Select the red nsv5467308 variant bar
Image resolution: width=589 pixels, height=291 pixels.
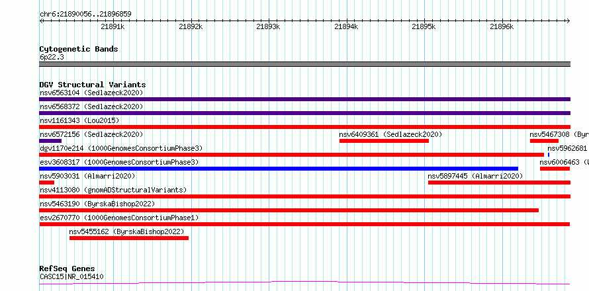pyautogui.click(x=544, y=141)
